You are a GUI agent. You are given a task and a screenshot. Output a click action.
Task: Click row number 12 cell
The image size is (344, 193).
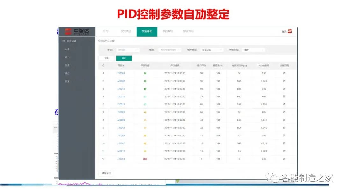click(x=103, y=159)
